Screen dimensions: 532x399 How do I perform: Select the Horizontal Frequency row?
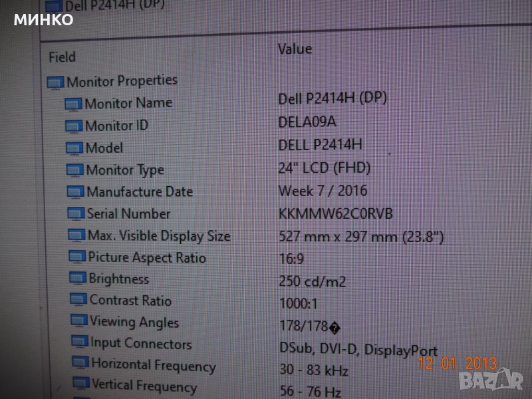153,365
